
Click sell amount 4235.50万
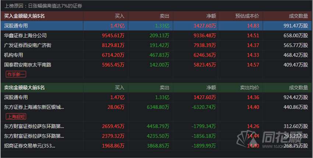[x=158, y=136]
